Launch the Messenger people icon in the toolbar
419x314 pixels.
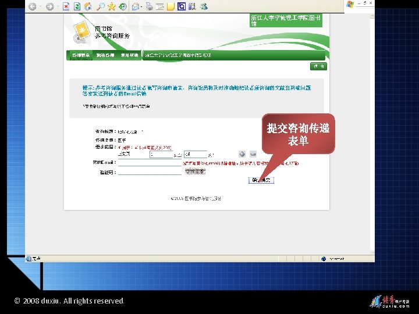pos(204,6)
